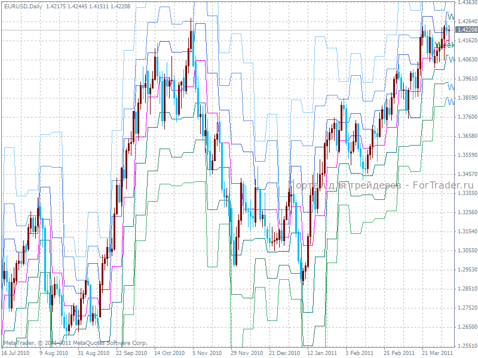Click the MetaQuotes Software Corp. copyright notice
The height and width of the screenshot is (358, 478).
tap(75, 342)
